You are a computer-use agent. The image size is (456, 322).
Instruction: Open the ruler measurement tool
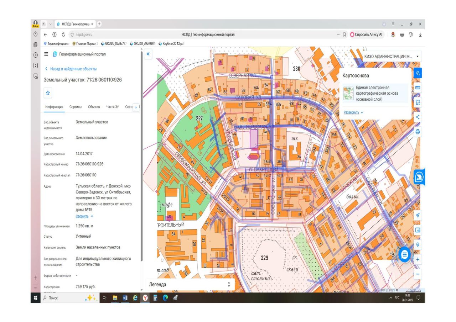pos(418,88)
